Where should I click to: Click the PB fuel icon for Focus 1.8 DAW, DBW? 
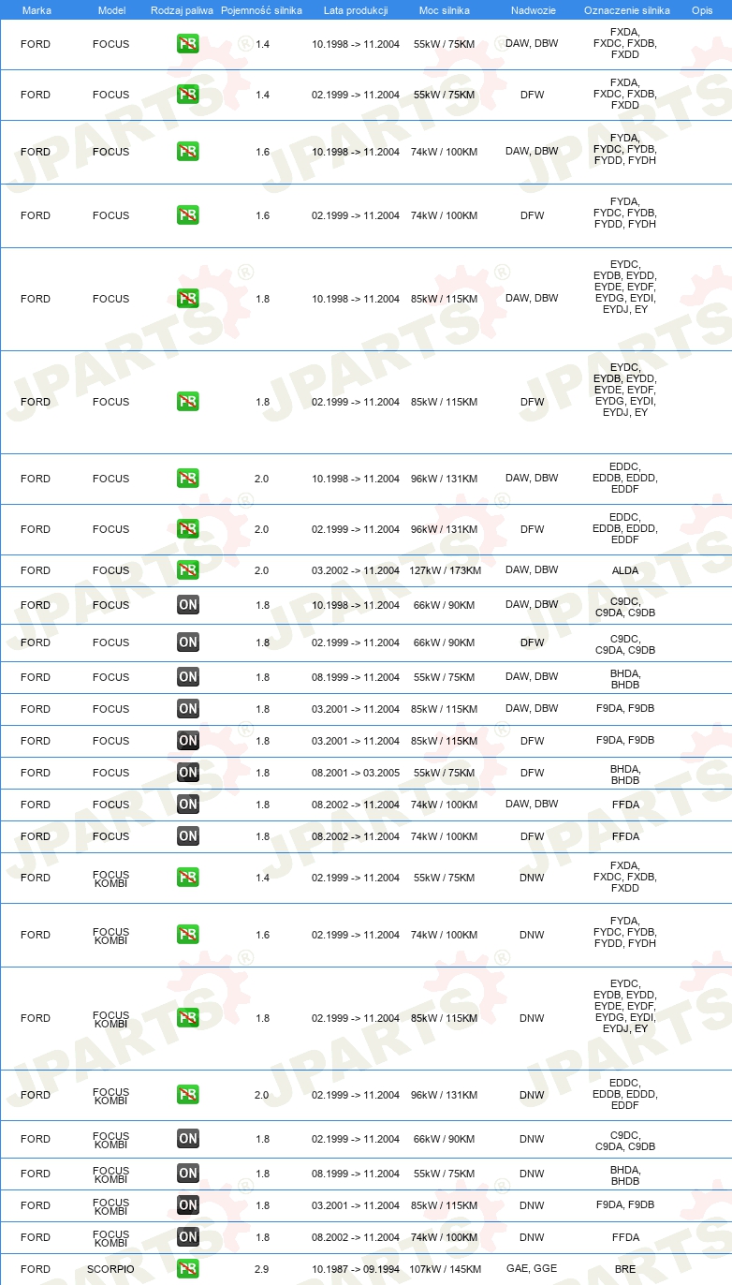(x=188, y=299)
